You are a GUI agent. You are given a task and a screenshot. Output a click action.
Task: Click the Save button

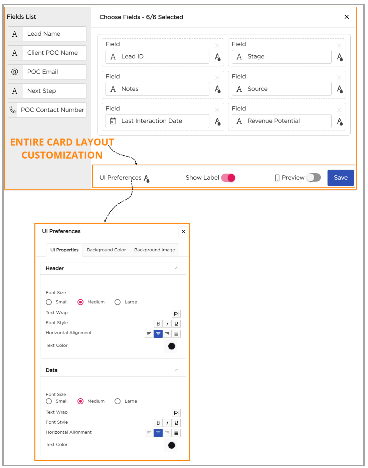340,178
